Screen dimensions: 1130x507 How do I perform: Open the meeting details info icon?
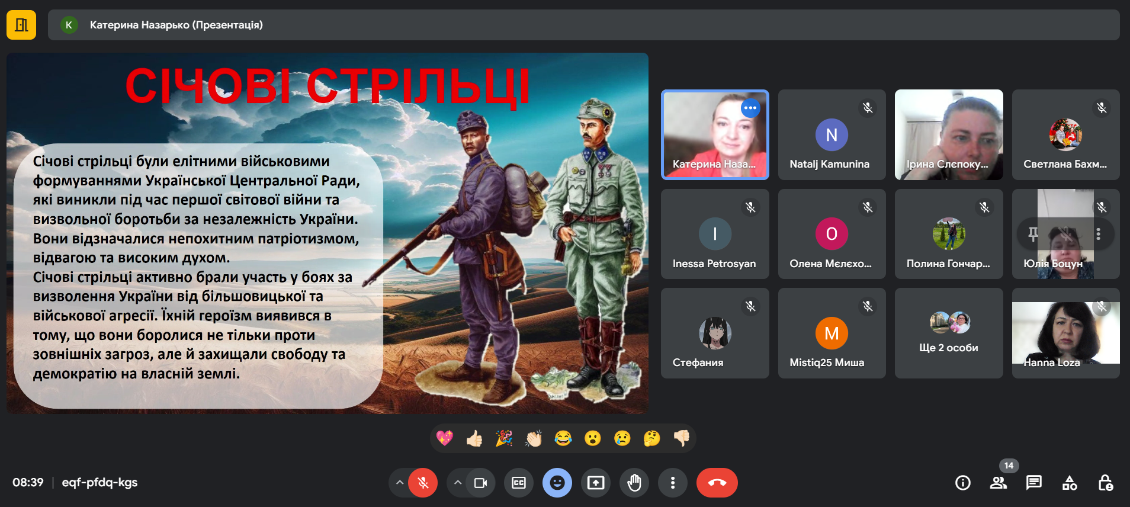(x=962, y=483)
